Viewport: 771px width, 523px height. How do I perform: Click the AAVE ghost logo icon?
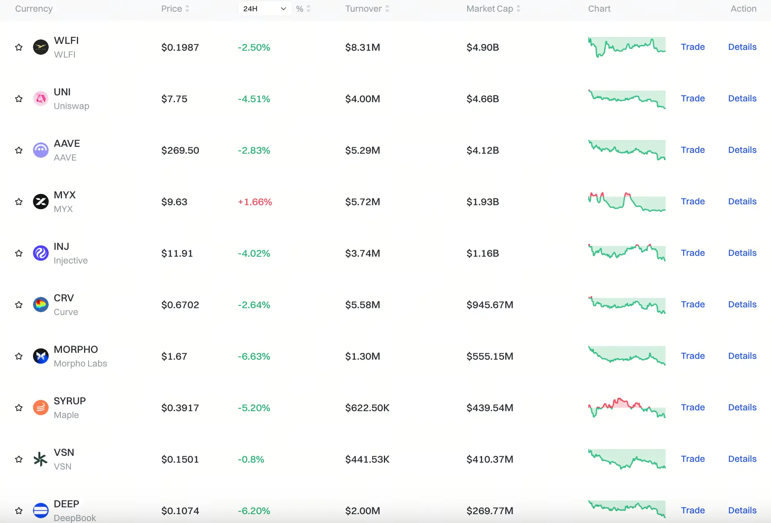coord(41,150)
